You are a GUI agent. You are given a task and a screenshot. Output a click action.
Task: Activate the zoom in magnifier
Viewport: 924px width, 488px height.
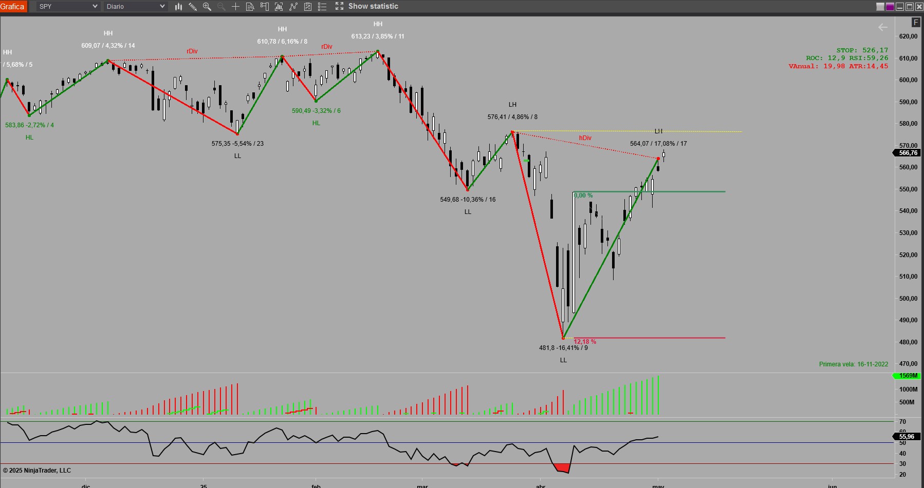pos(207,7)
